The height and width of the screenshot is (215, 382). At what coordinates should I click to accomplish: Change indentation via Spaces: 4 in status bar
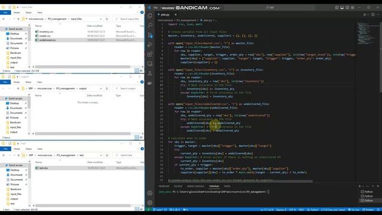click(281, 210)
